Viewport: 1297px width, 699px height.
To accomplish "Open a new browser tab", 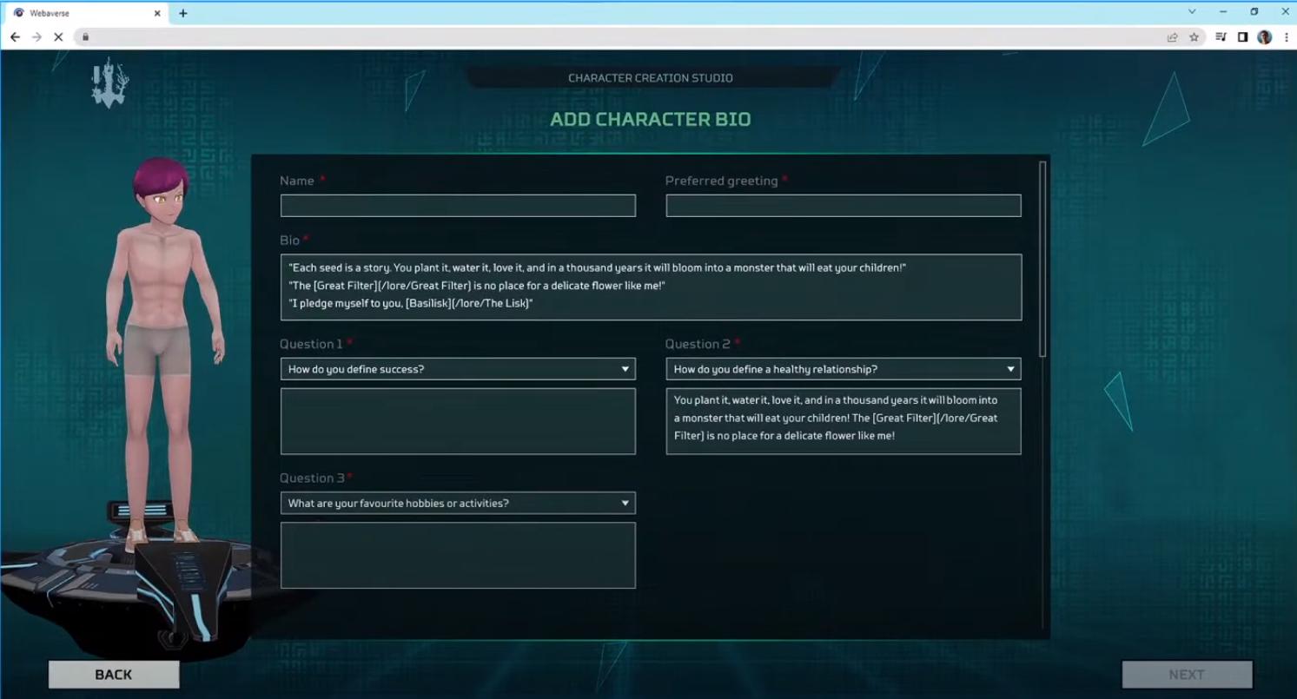I will click(183, 13).
